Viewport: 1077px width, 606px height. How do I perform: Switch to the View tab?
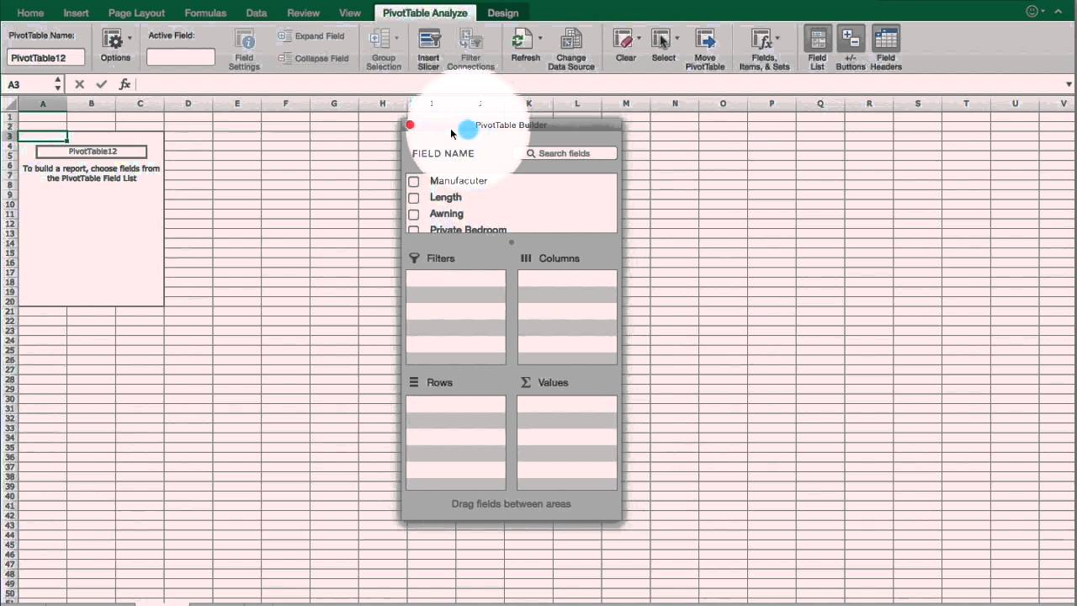tap(349, 13)
